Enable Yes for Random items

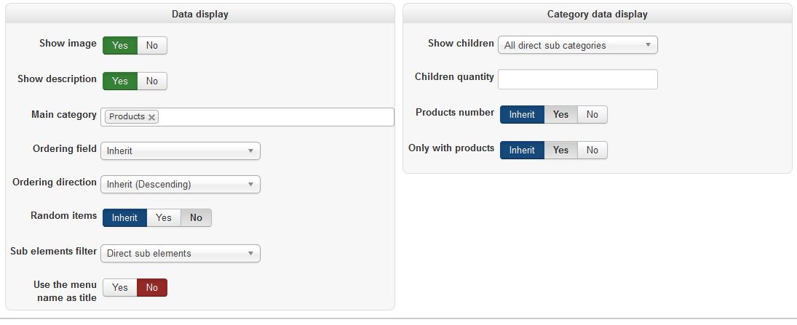tap(164, 217)
